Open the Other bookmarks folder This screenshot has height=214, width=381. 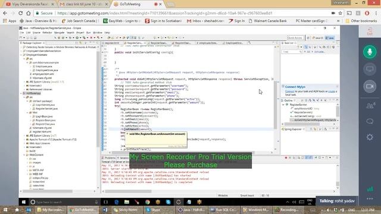point(361,21)
